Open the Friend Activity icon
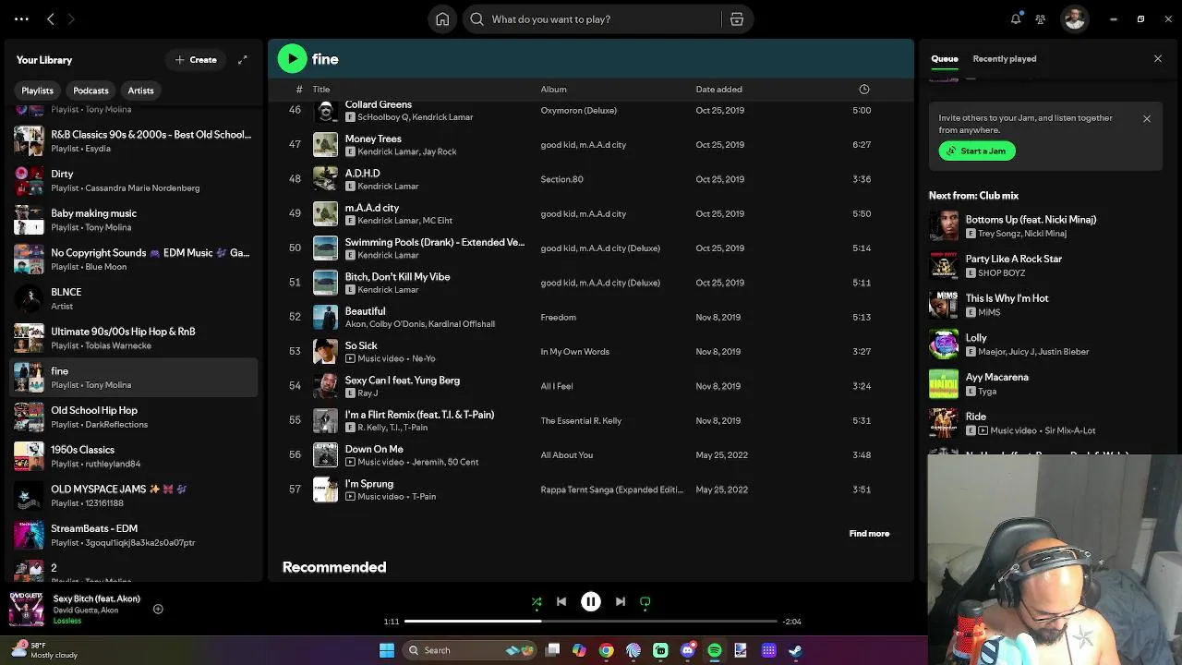The width and height of the screenshot is (1182, 665). 1041,18
